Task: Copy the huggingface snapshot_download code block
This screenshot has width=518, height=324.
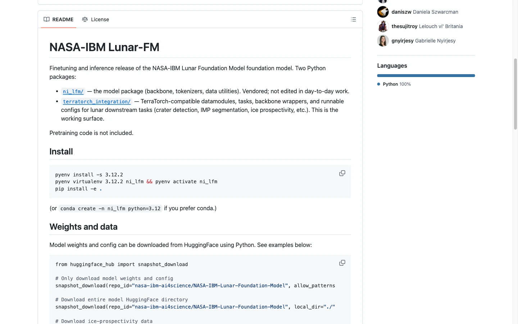Action: pyautogui.click(x=342, y=263)
